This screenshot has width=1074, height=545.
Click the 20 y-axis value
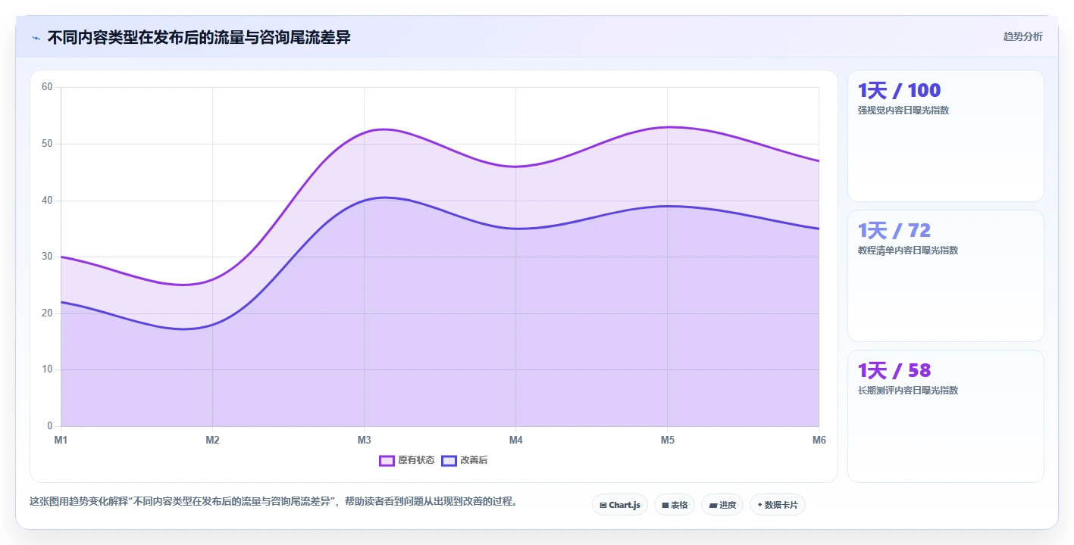coord(47,313)
